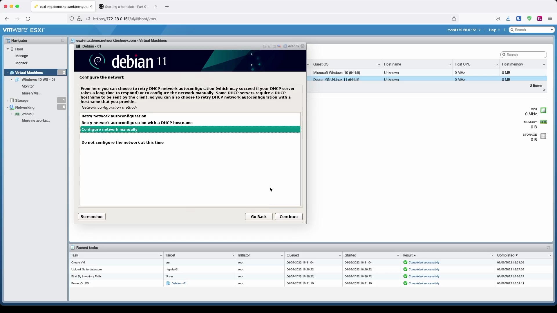Collapse the Host tree node
Viewport: 557px width, 313px height.
(x=8, y=49)
